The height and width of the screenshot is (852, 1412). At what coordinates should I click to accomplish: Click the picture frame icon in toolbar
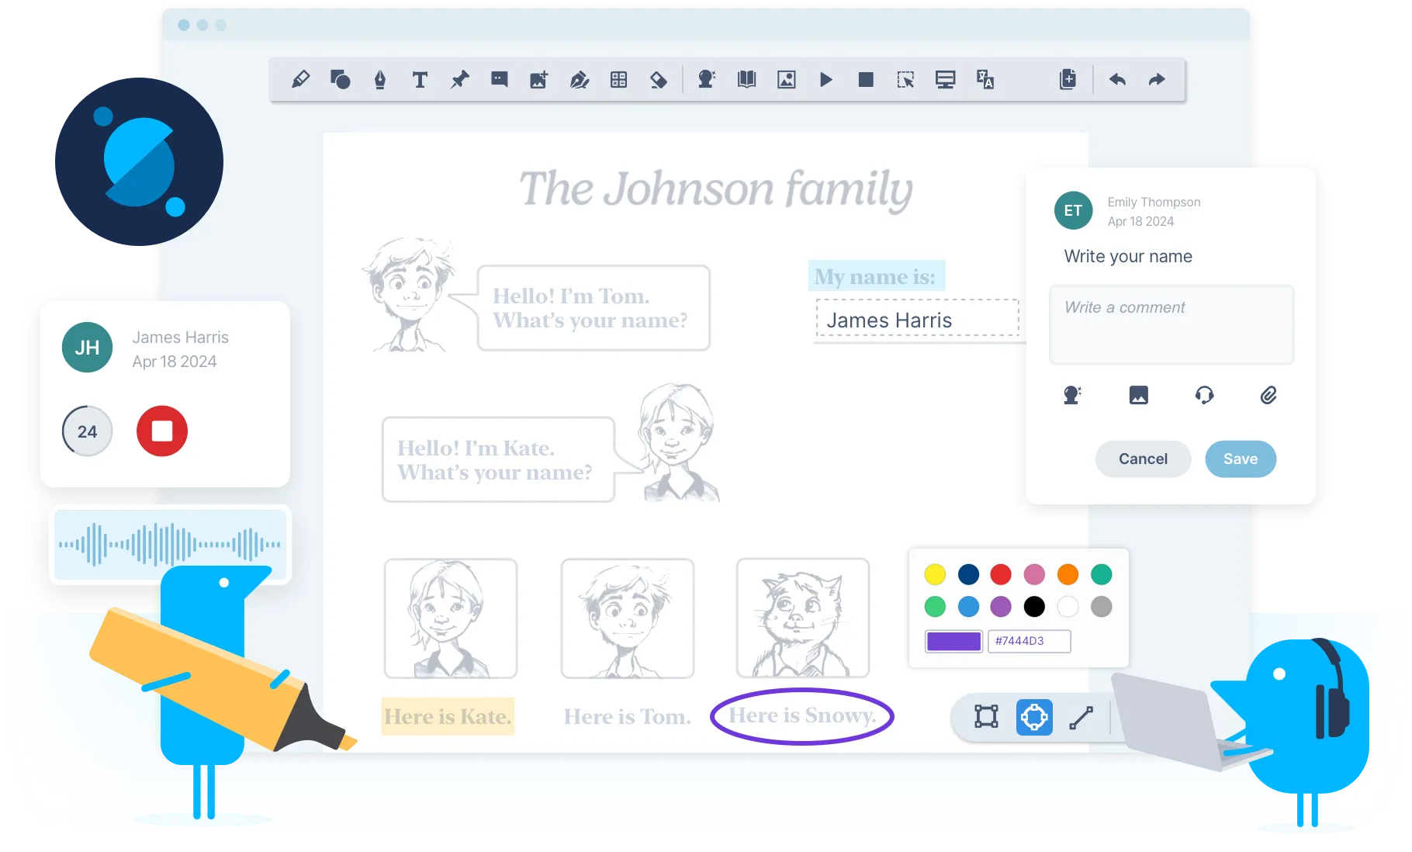787,79
